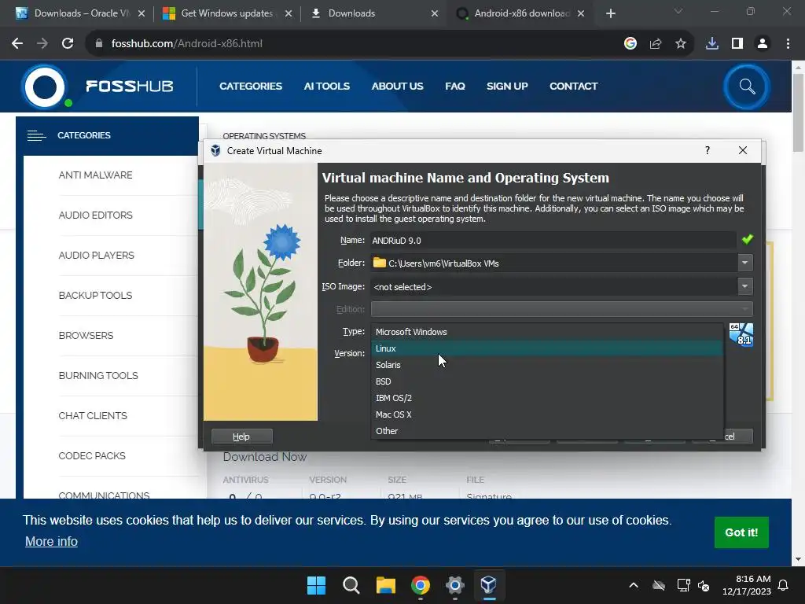Click the folder icon in Folder field

[380, 263]
